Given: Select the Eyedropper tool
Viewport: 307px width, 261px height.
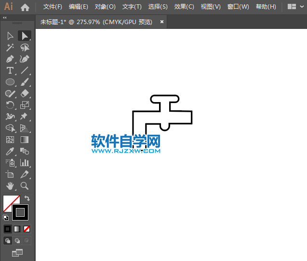Looking at the screenshot, I should coord(10,151).
